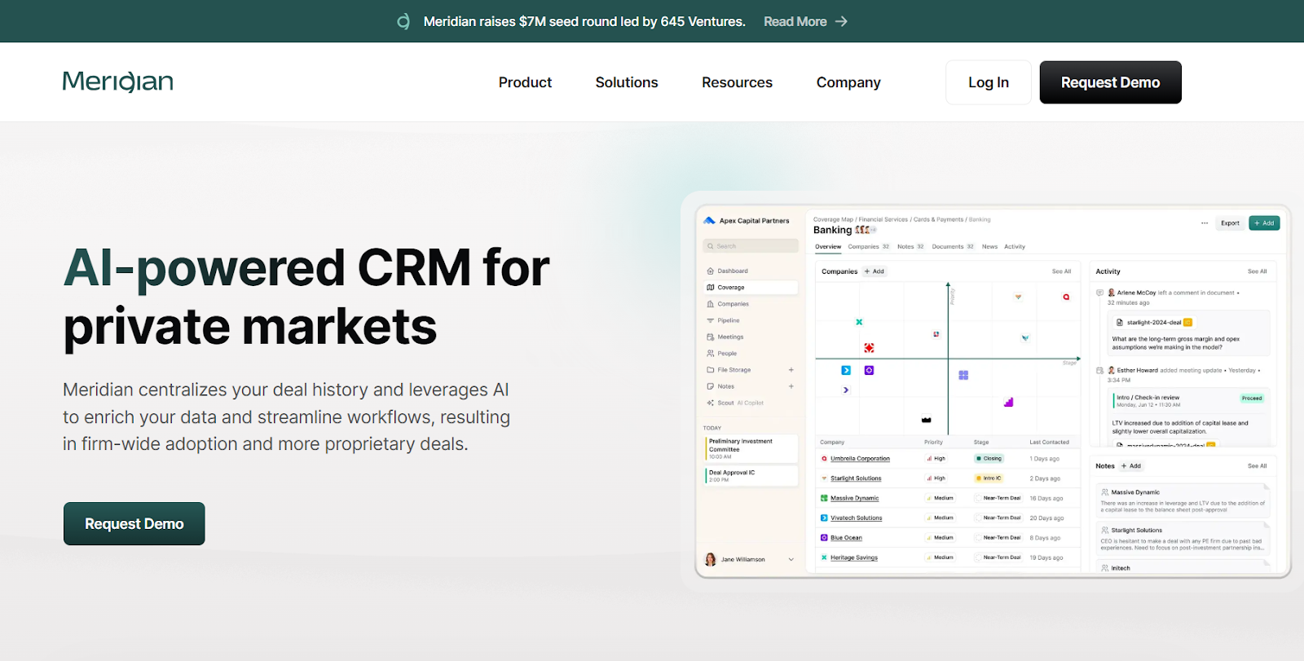Open Vivatech Solutions company link

(856, 518)
